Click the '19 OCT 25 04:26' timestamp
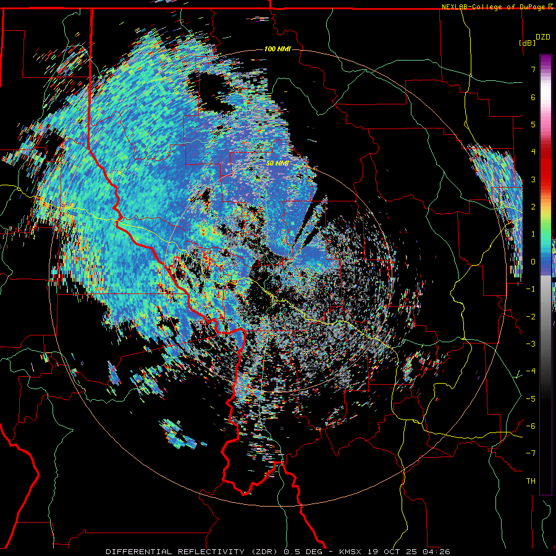The width and height of the screenshot is (556, 556). pyautogui.click(x=408, y=552)
